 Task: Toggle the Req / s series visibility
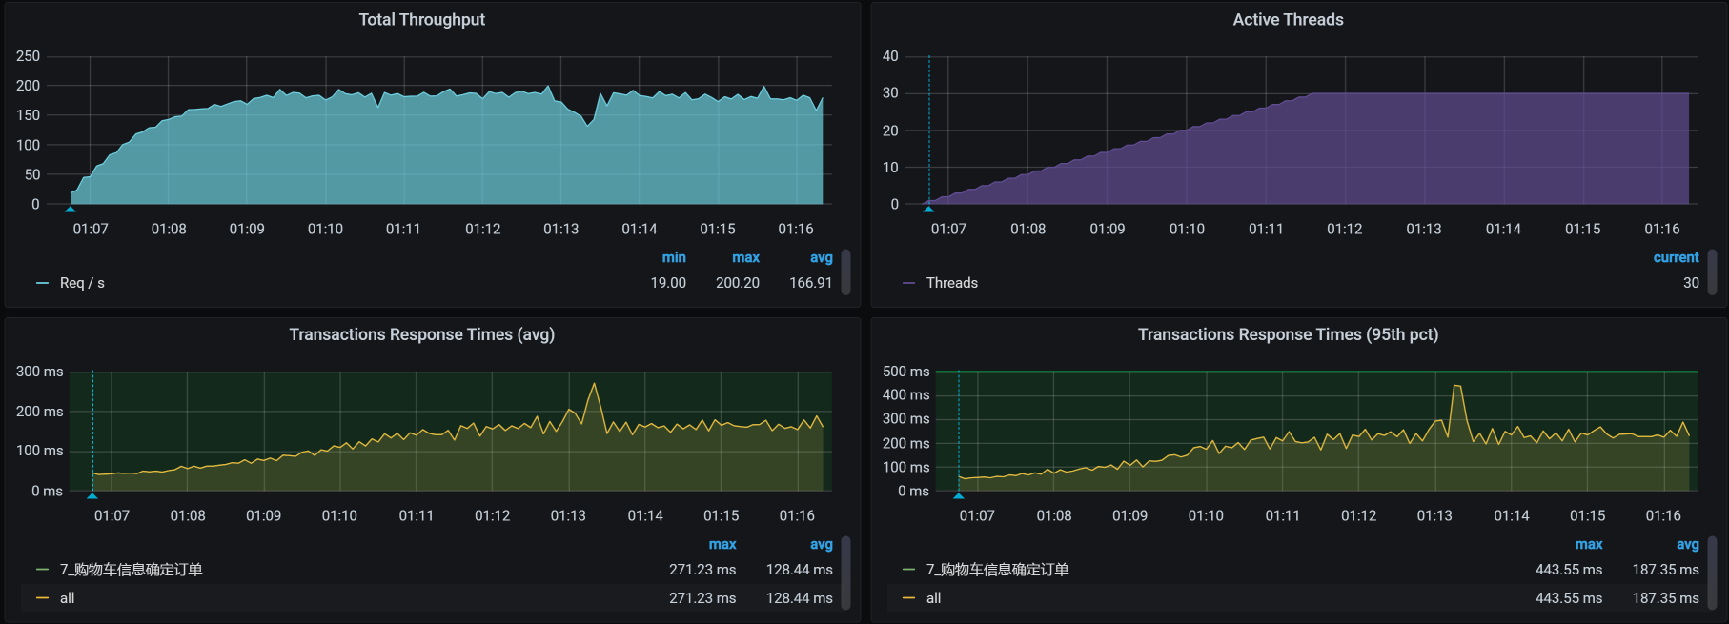(82, 283)
